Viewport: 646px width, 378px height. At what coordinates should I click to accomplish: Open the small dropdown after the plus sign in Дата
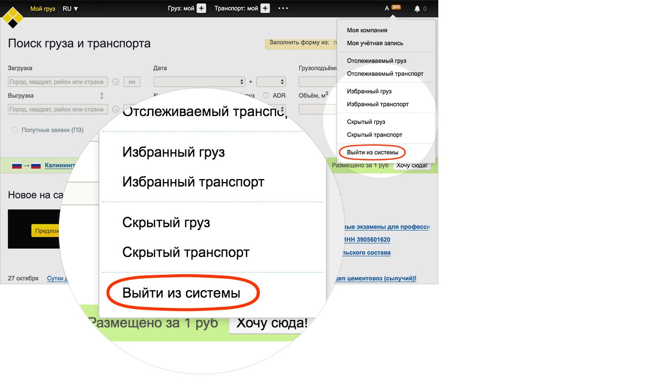click(x=271, y=82)
